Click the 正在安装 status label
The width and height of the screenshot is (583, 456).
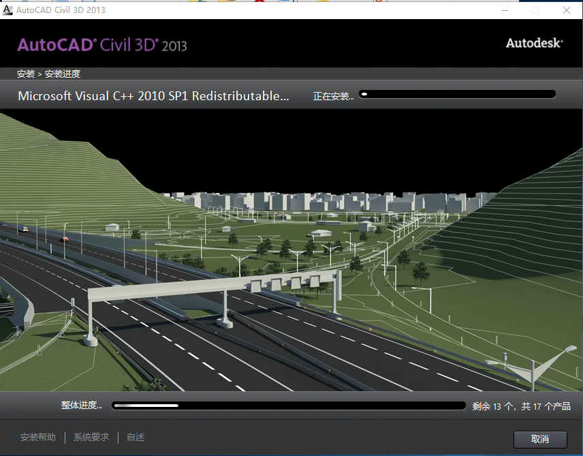tap(333, 96)
